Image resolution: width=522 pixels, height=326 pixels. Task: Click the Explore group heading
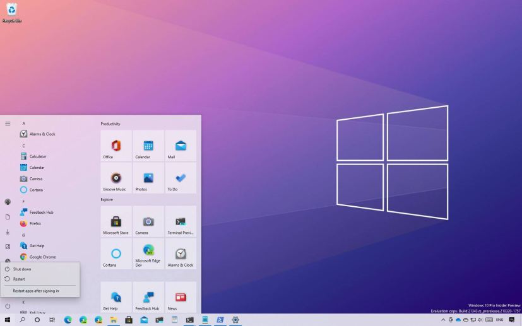tap(107, 200)
